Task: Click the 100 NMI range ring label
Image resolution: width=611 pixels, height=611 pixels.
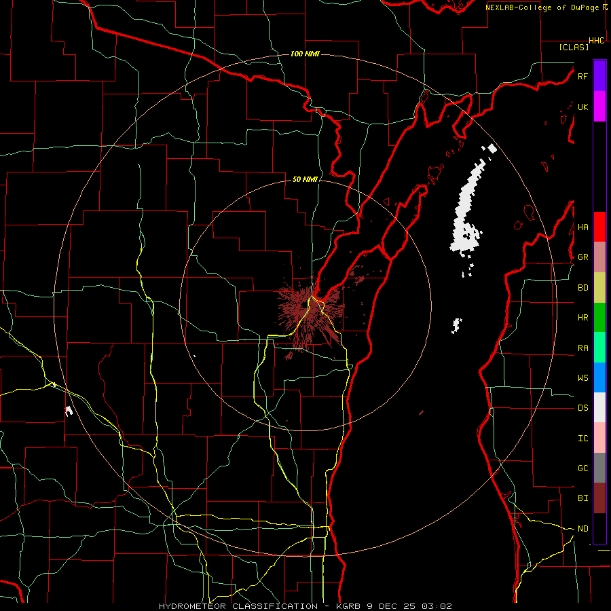Action: click(x=305, y=54)
